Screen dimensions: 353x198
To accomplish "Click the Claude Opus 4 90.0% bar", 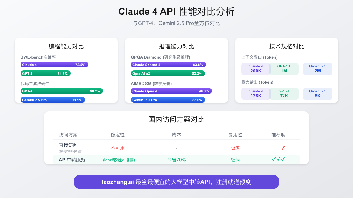I will coord(171,91).
